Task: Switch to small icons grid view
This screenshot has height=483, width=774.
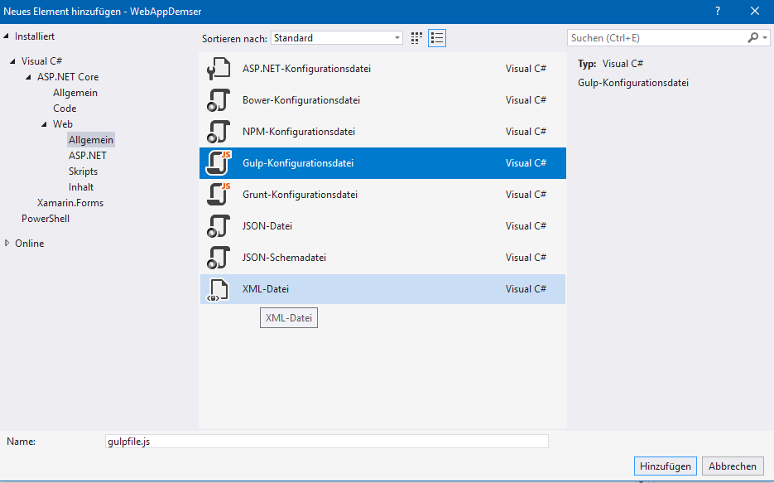Action: [x=416, y=38]
